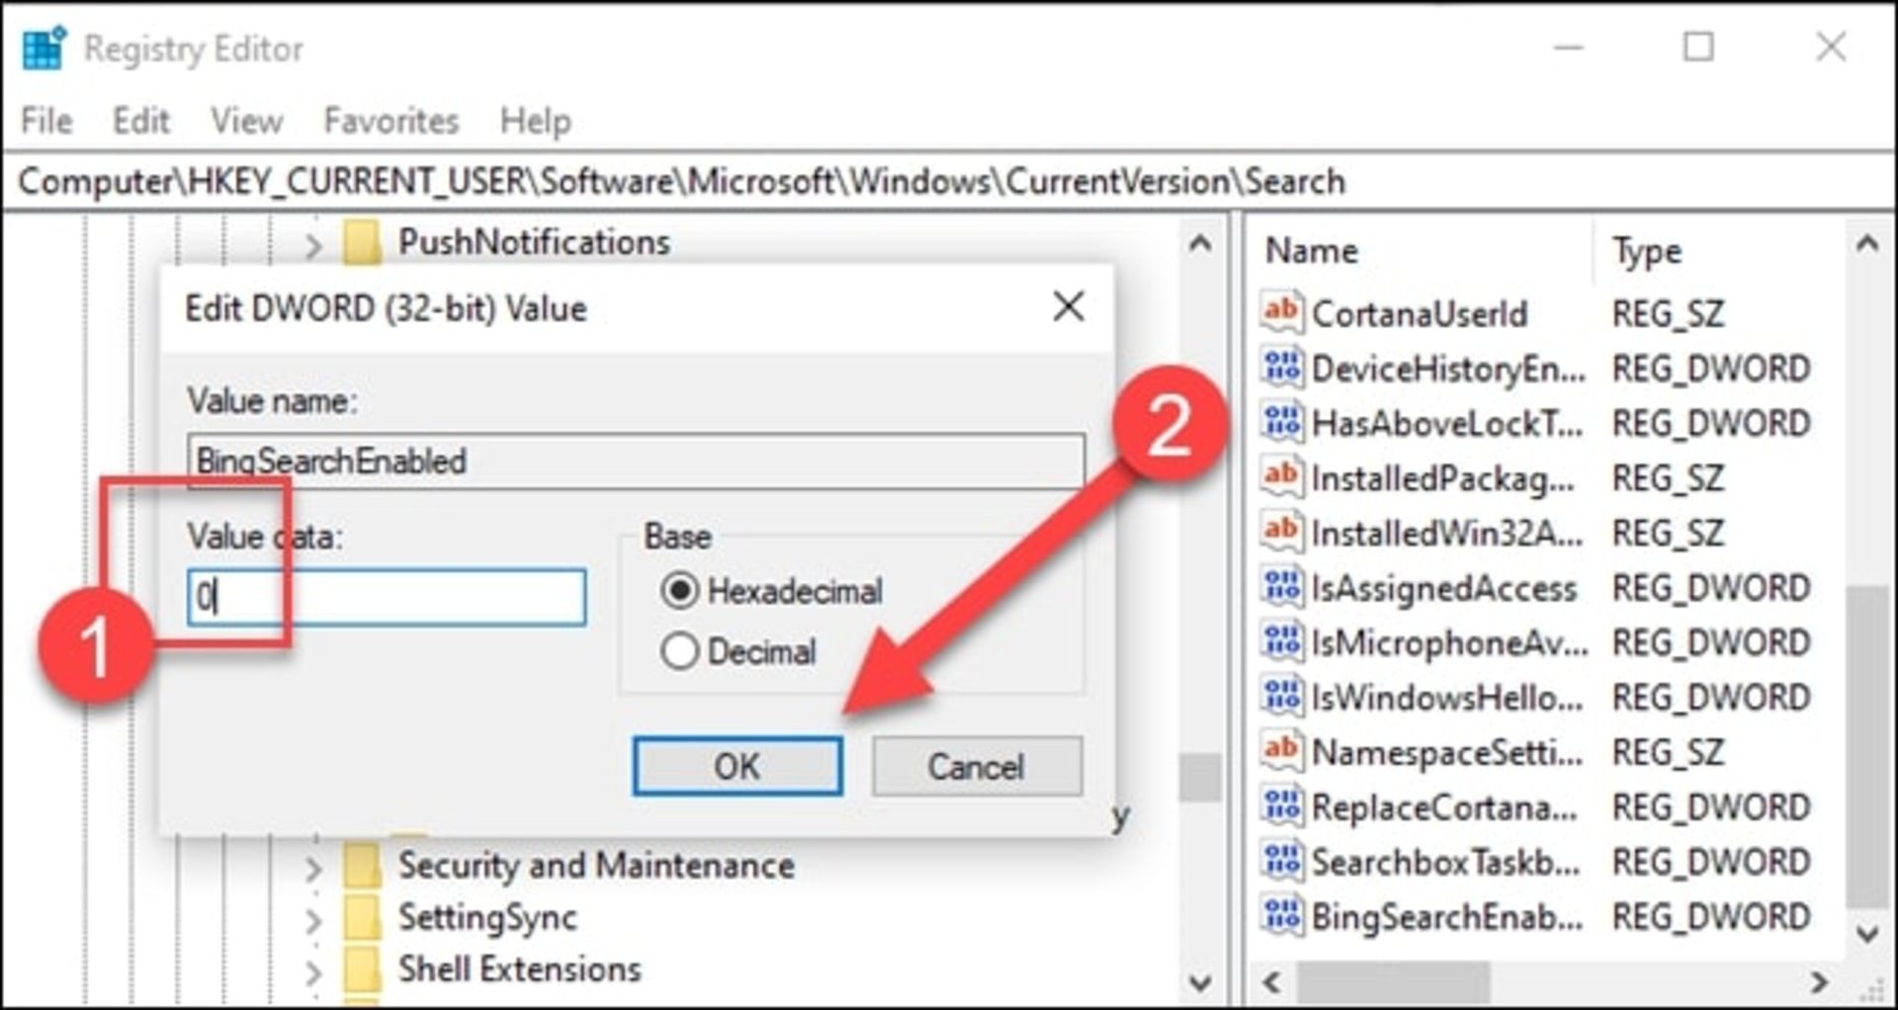Click the NamespaceSetti... string icon

click(x=1282, y=751)
